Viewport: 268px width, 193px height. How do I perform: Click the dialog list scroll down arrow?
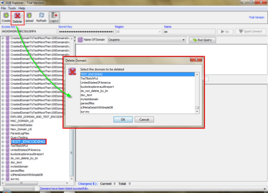click(x=197, y=111)
